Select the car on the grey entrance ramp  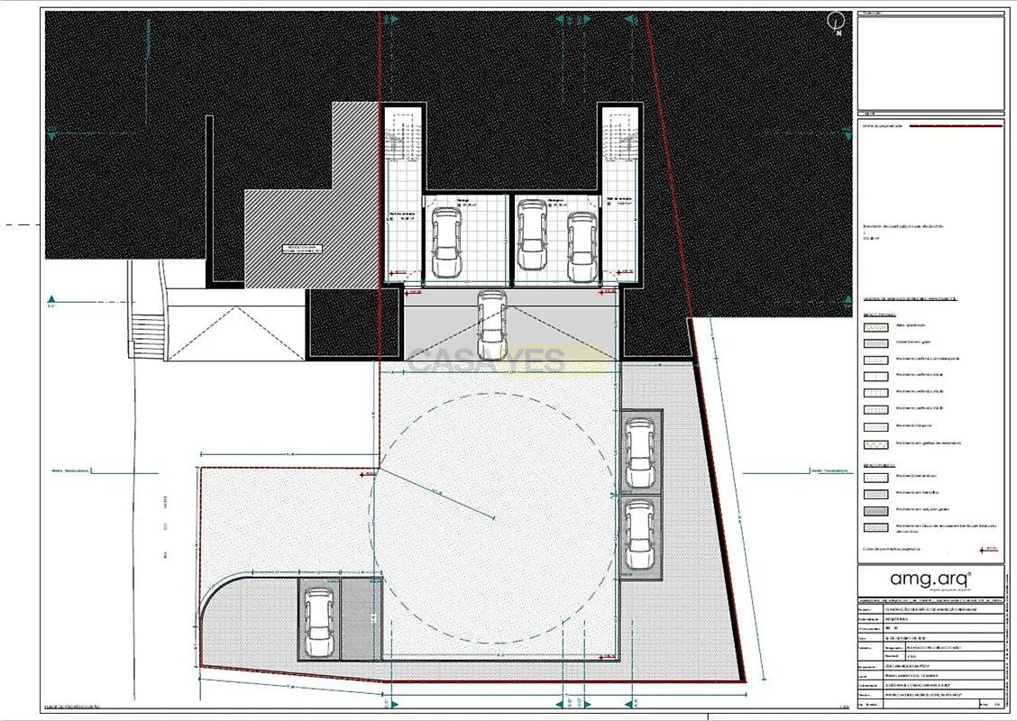[x=492, y=324]
